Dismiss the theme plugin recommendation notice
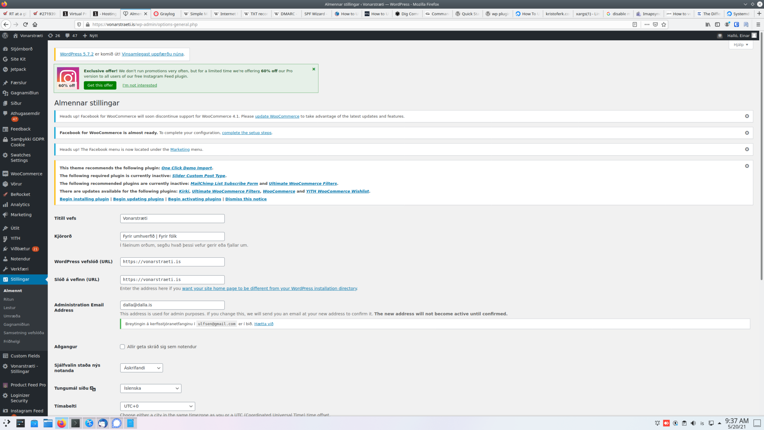The width and height of the screenshot is (764, 430). (x=747, y=166)
